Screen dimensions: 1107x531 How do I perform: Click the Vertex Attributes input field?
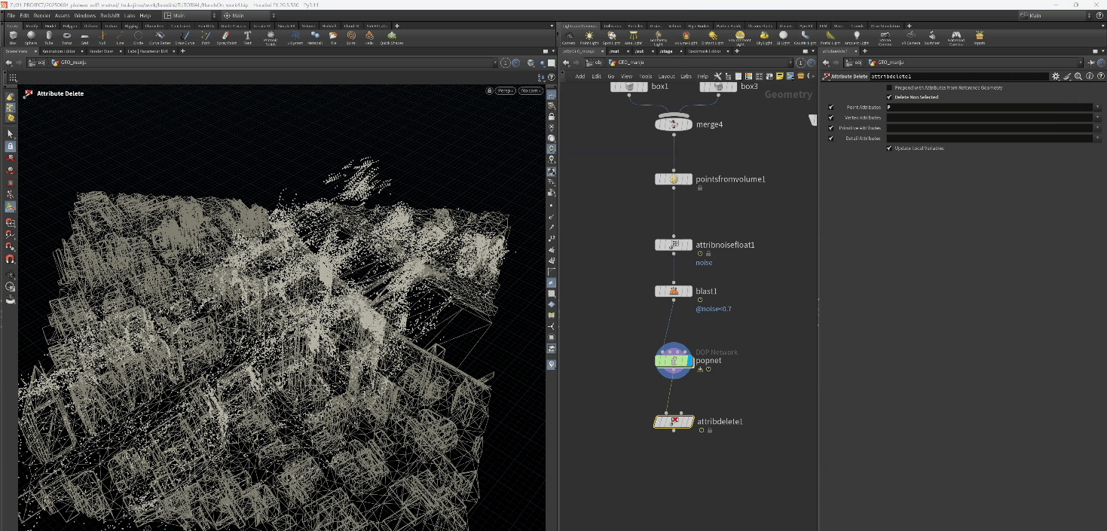pos(988,118)
